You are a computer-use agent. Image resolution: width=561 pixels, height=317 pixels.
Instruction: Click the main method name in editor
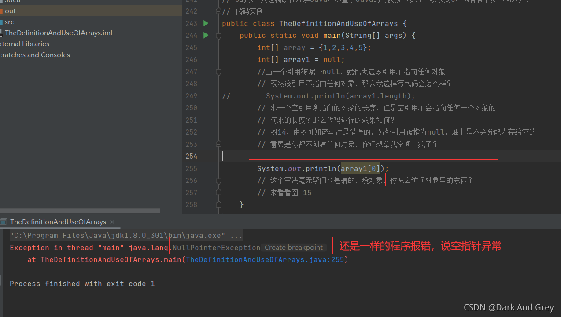click(332, 35)
